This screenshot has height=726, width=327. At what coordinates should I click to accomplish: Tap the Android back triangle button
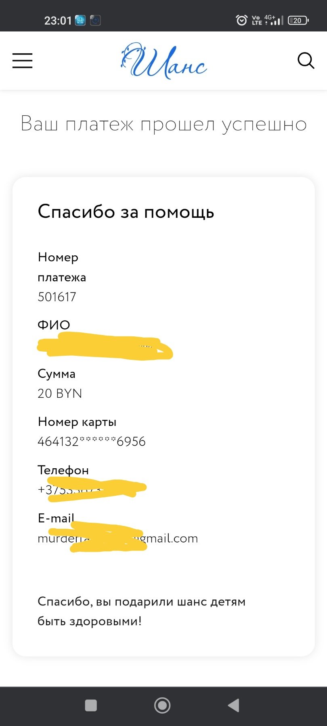[234, 705]
